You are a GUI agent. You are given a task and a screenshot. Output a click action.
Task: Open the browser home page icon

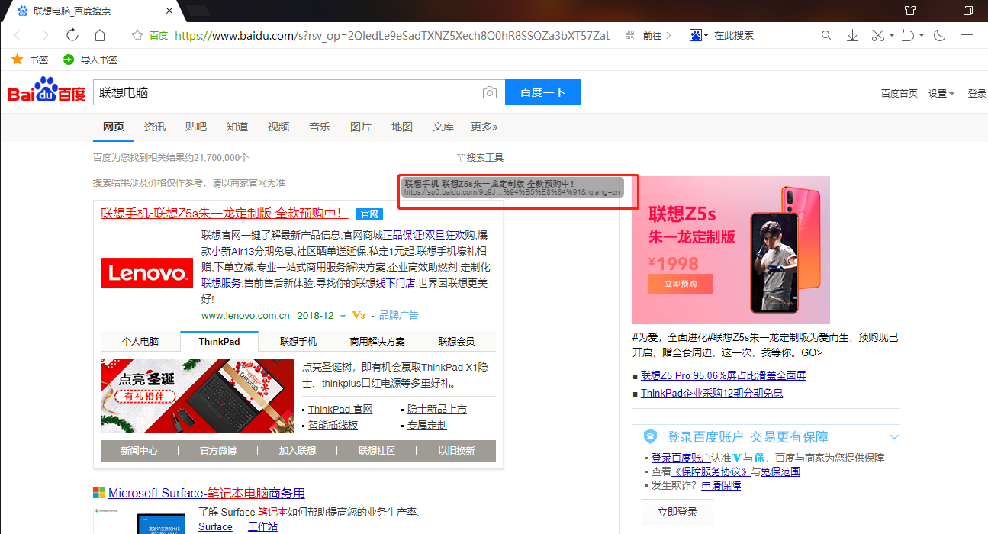100,35
